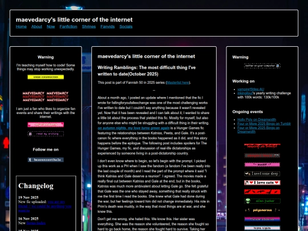
Task: Click the trans flag striped badge
Action: coord(262,228)
